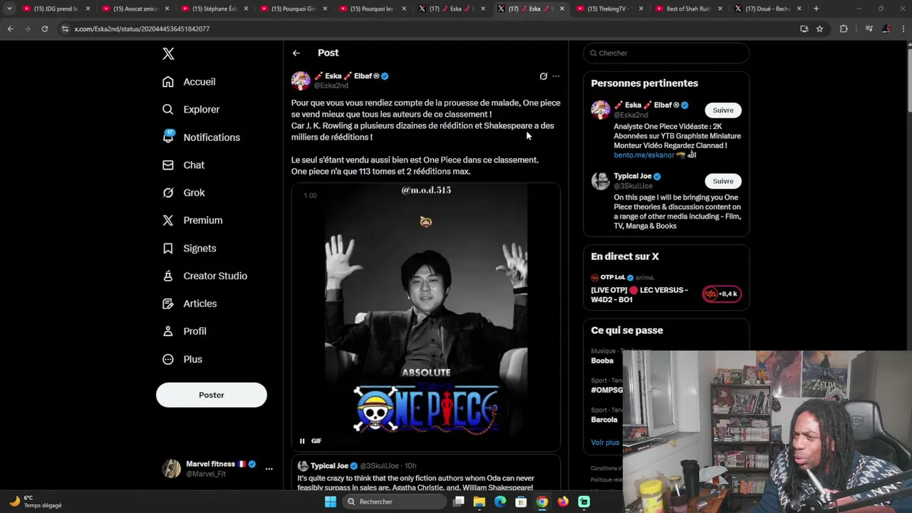Open the Oda One Piece GIF
This screenshot has width=912, height=513.
click(426, 317)
